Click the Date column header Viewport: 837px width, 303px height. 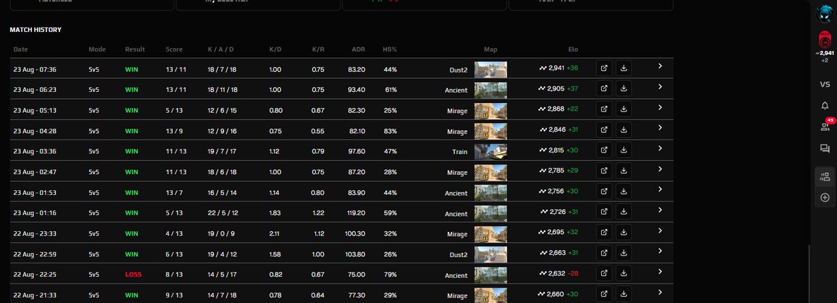[20, 49]
